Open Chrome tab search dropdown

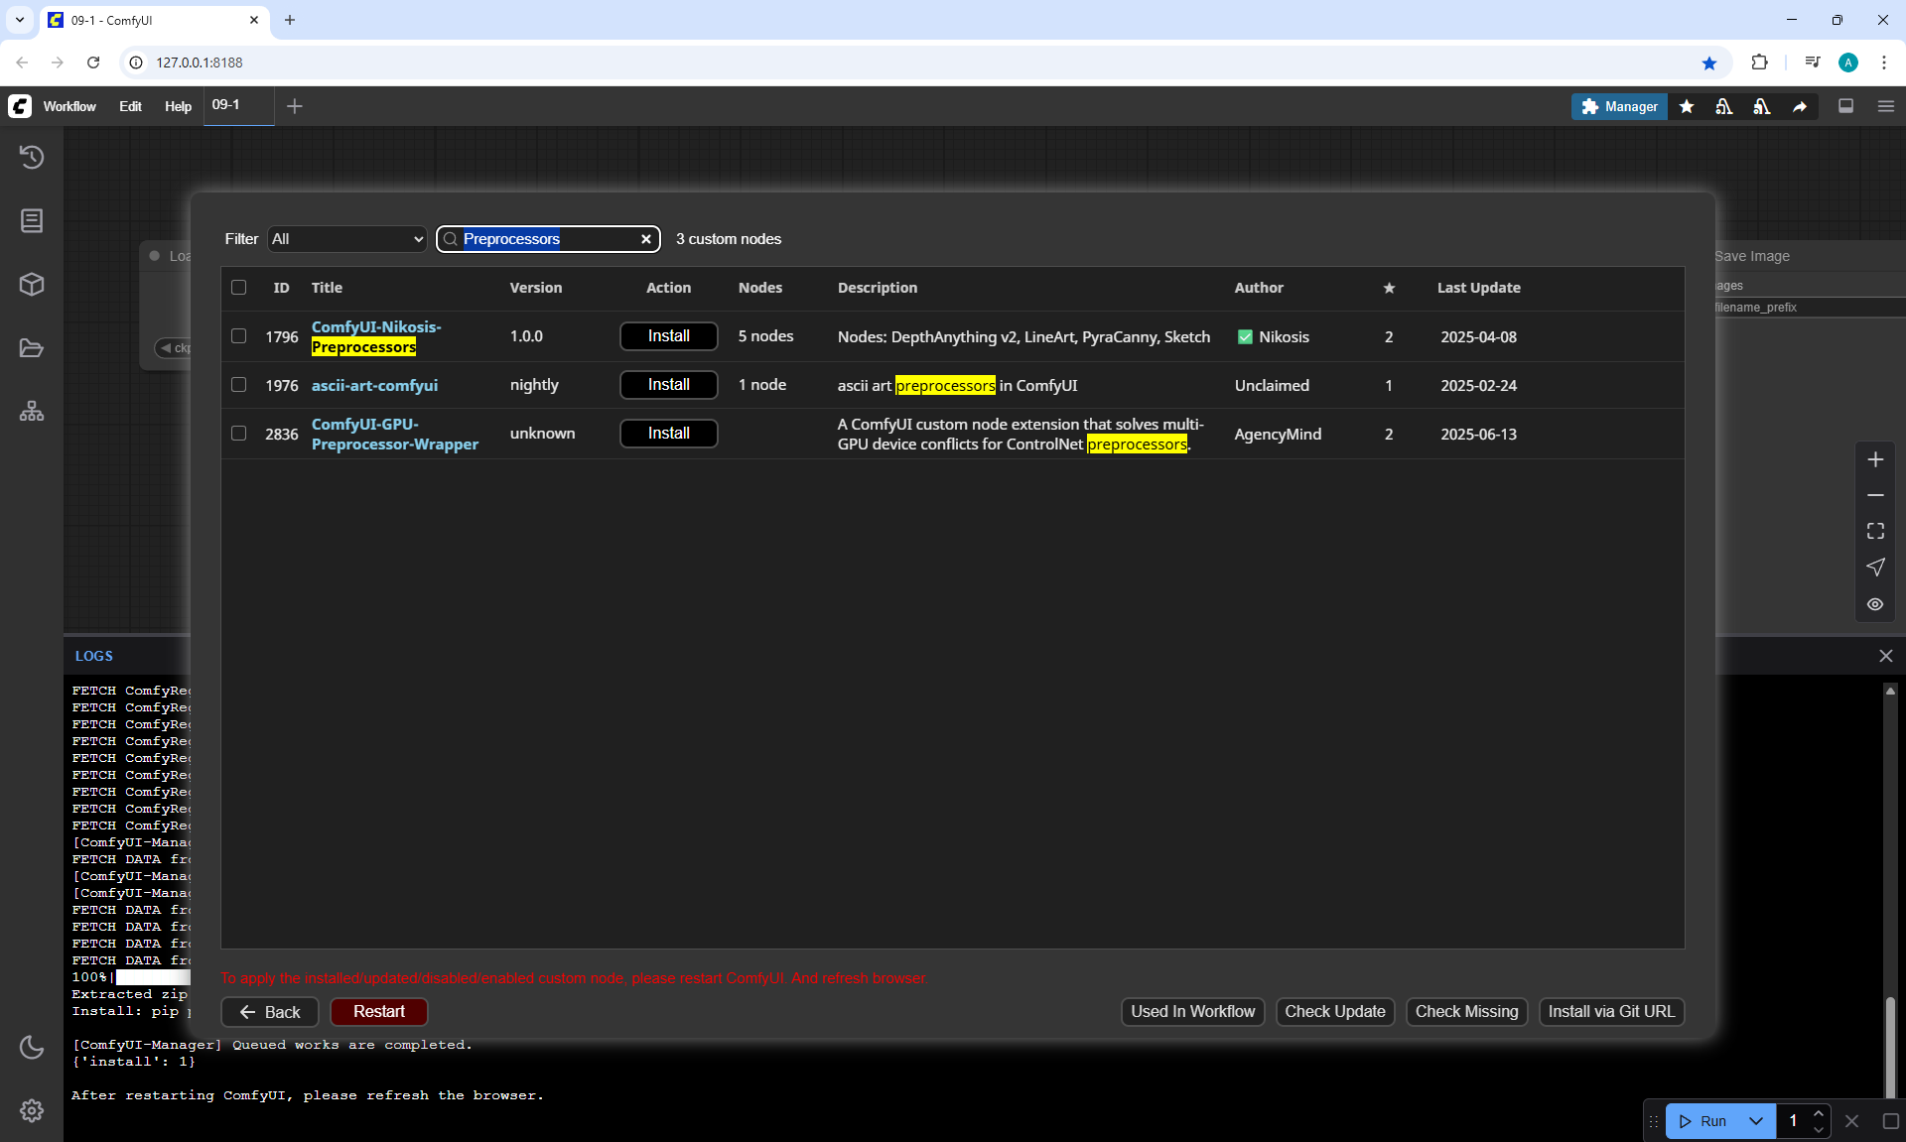(x=19, y=20)
